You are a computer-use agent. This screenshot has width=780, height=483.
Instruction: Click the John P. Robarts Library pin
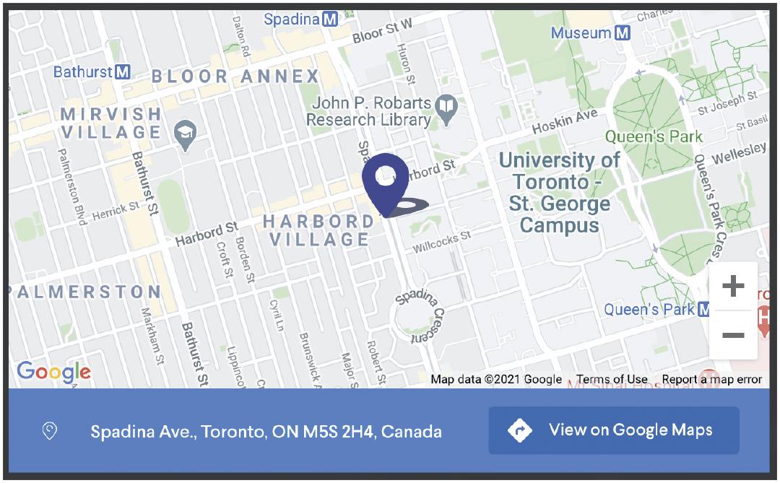pos(446,109)
